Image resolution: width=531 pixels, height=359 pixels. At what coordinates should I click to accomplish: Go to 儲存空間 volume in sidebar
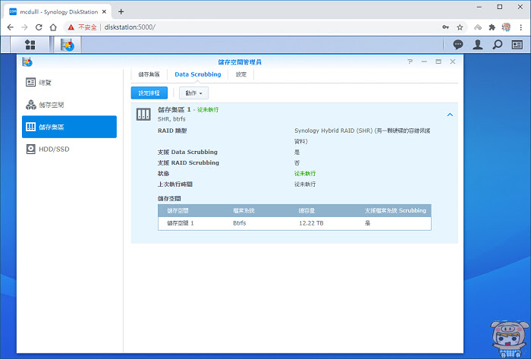(x=70, y=105)
